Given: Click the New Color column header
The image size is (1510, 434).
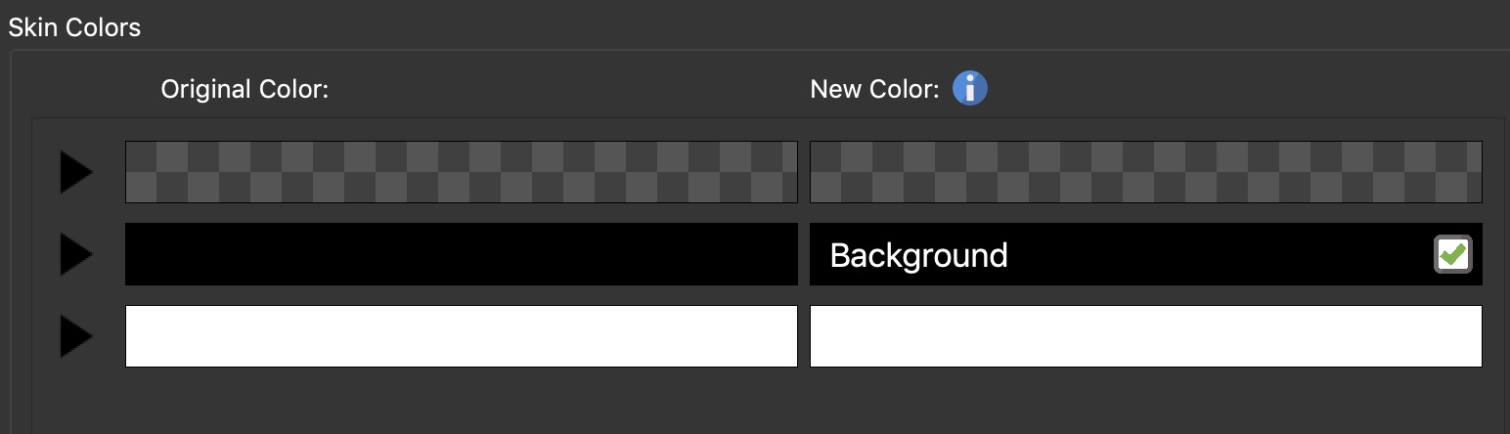Looking at the screenshot, I should [x=874, y=90].
